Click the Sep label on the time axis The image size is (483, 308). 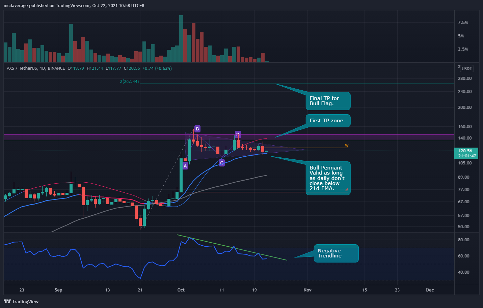[58, 290]
